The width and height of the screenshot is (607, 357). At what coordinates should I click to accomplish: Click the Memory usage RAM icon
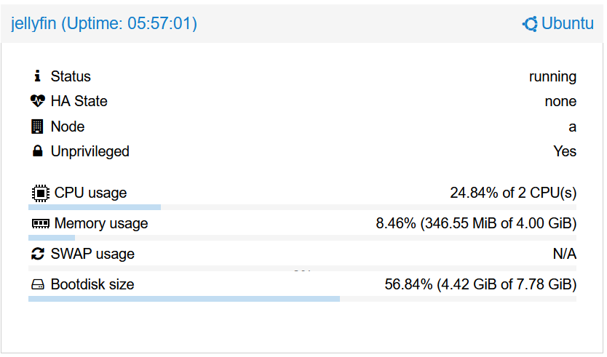pos(40,224)
